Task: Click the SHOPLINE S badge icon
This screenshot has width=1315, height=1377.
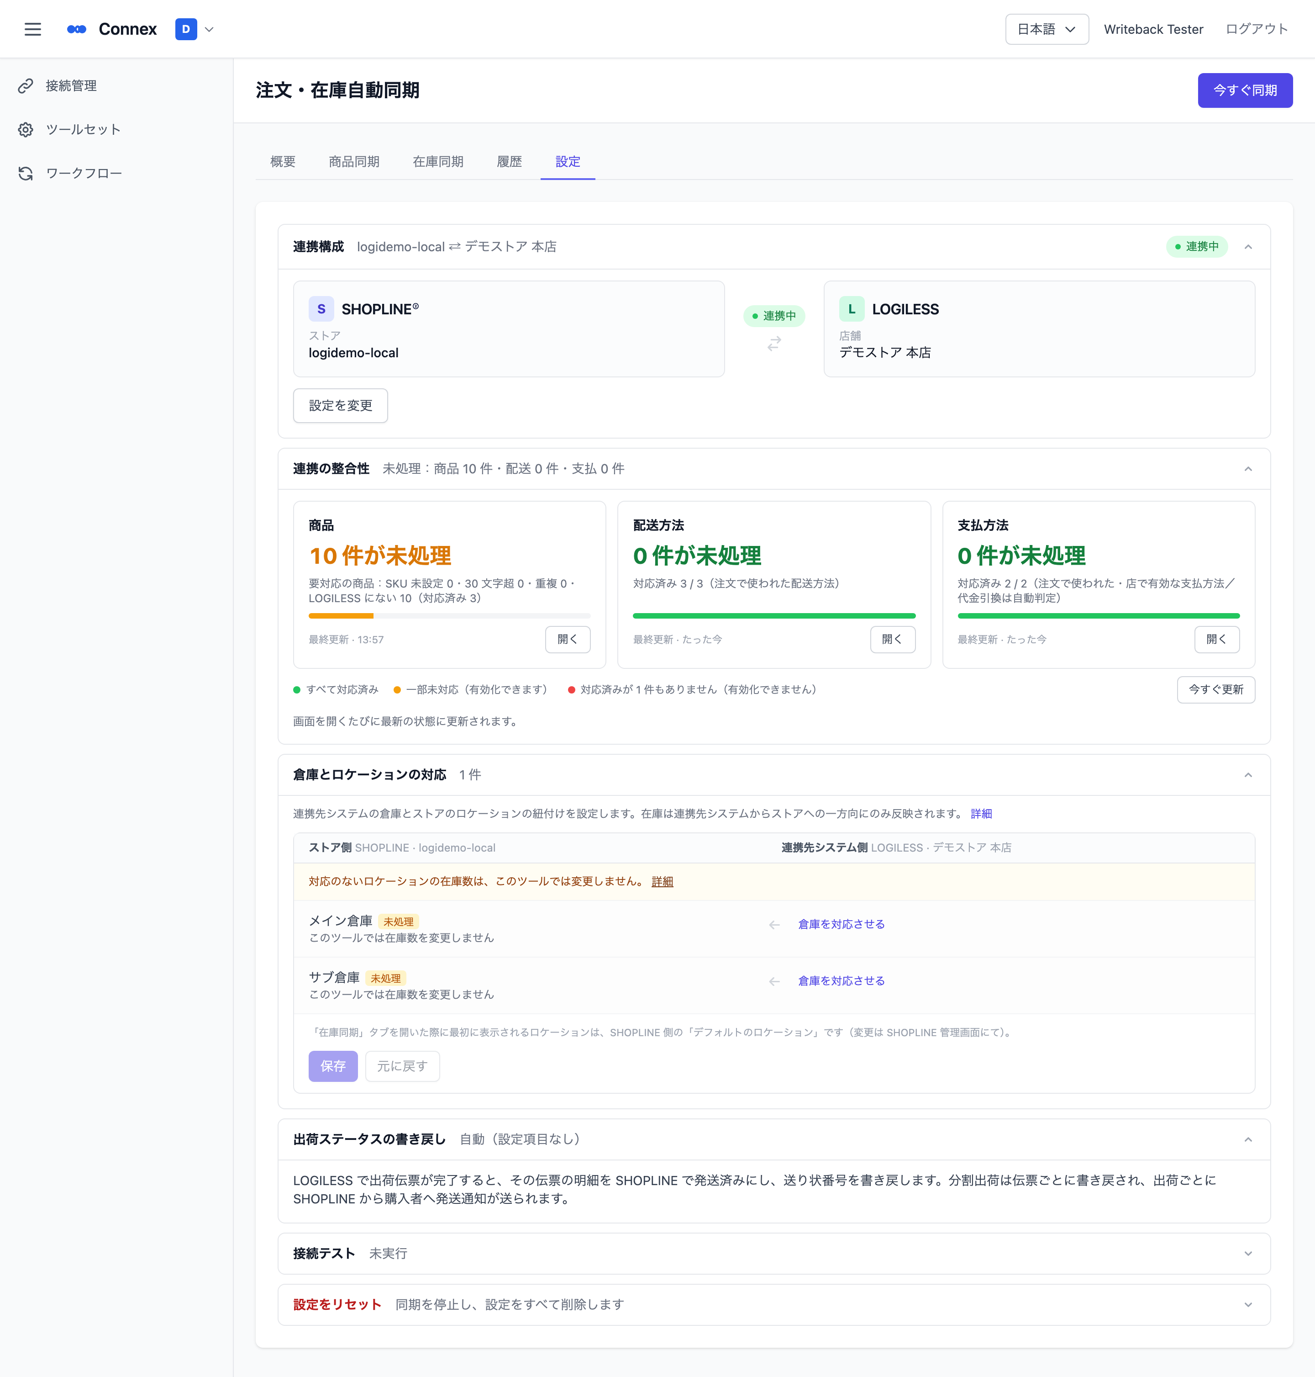Action: [x=321, y=309]
